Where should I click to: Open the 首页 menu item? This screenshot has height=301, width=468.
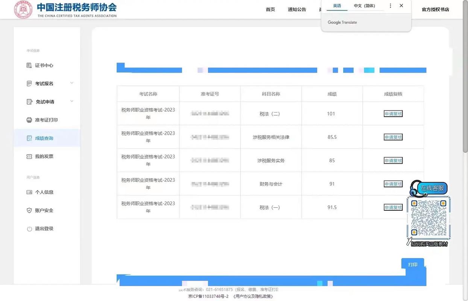[x=270, y=9]
